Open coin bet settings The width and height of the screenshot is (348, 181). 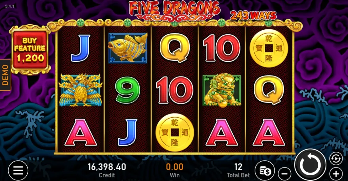click(x=265, y=171)
